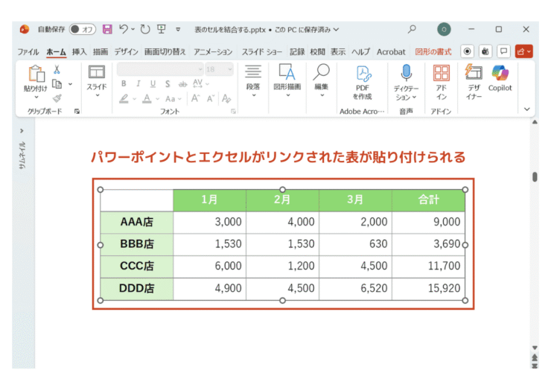Open the 図形描画 drawing group
The image size is (551, 376).
click(287, 80)
